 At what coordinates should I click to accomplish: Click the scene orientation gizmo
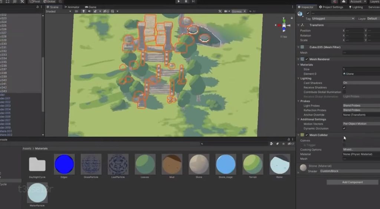[284, 26]
